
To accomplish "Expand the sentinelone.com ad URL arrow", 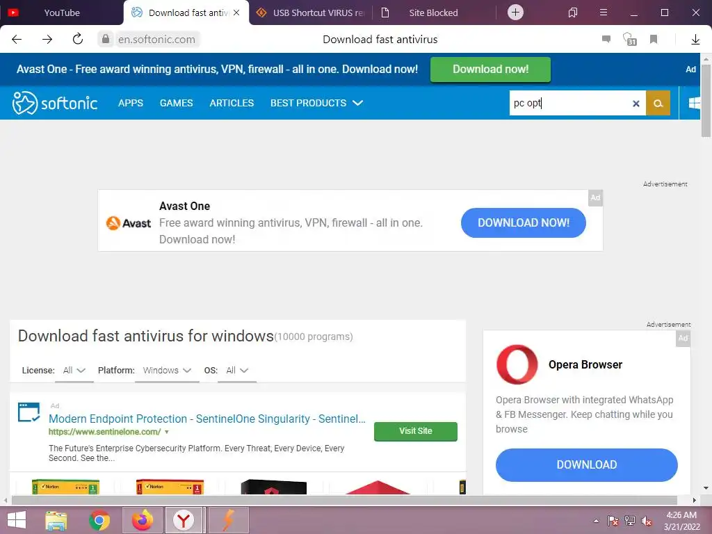I will pos(167,432).
